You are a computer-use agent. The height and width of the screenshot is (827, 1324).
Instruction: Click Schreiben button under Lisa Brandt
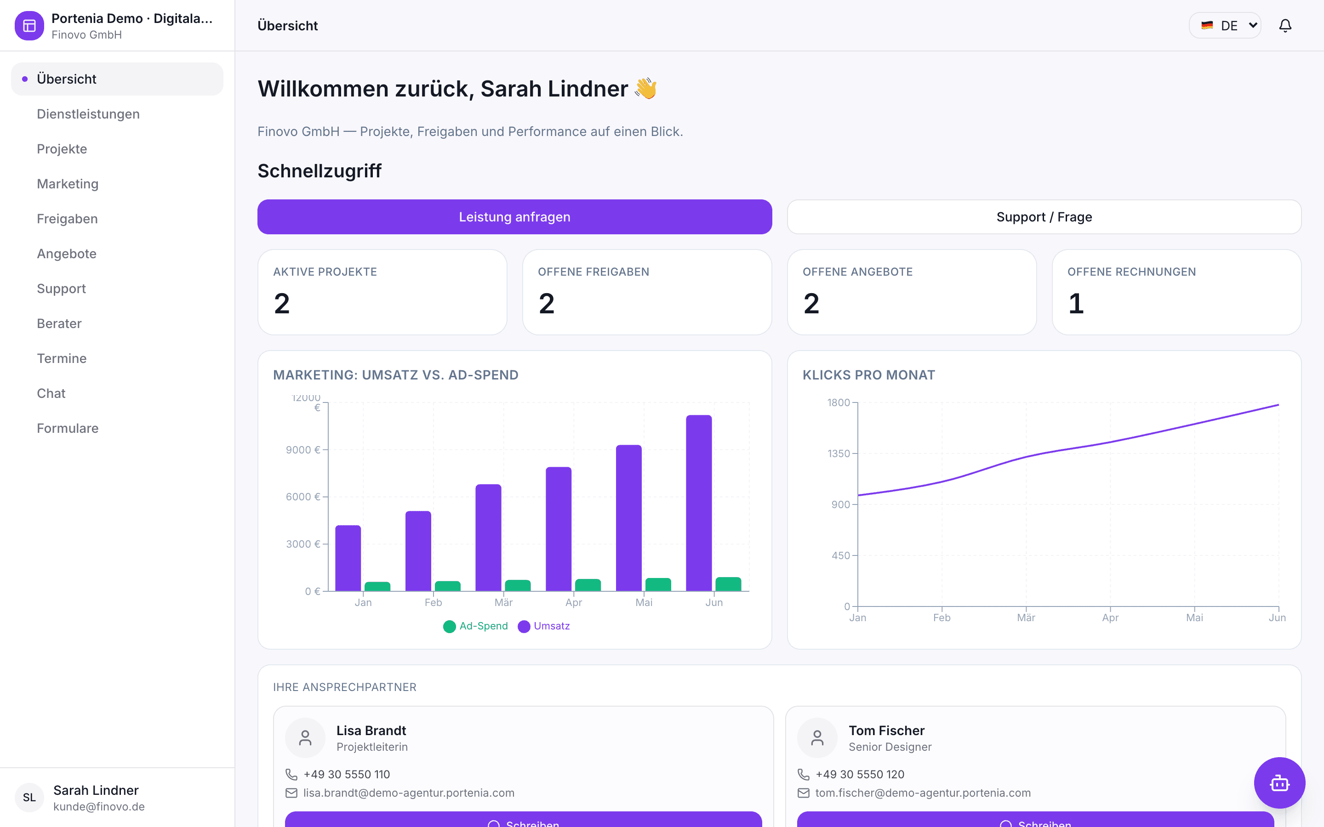tap(524, 819)
